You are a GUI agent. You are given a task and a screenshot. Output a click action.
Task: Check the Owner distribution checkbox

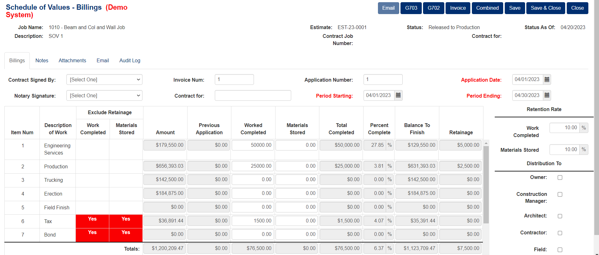[x=560, y=177]
